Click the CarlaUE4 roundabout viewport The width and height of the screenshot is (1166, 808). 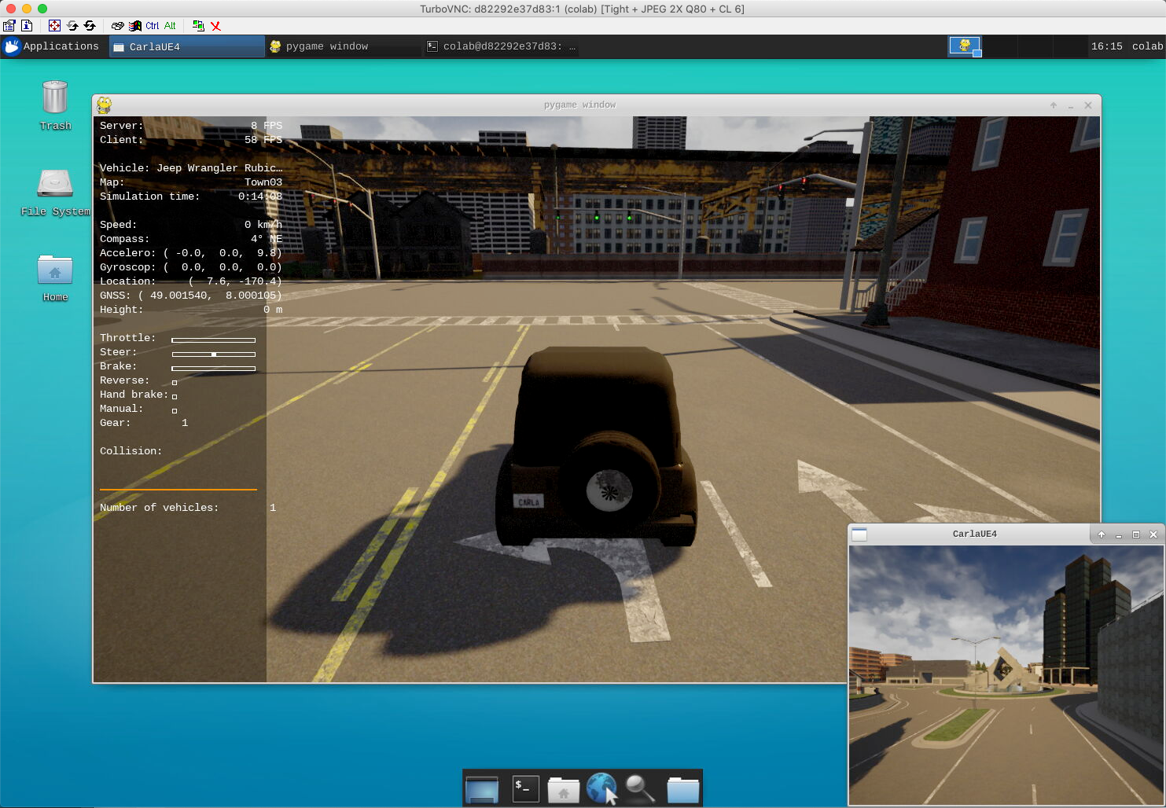[x=1006, y=674]
